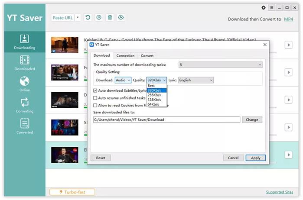Enable Allow to read Cookies checkbox
This screenshot has width=303, height=200.
pos(95,105)
